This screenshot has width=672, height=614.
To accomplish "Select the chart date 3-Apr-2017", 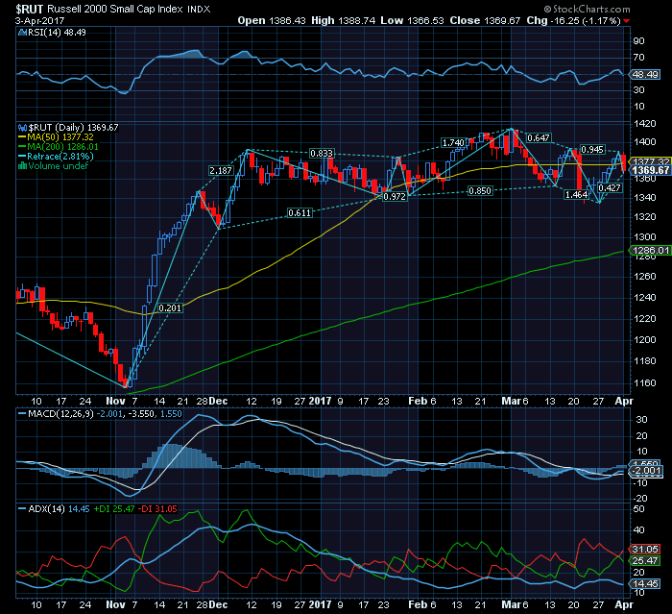I will tap(39, 20).
